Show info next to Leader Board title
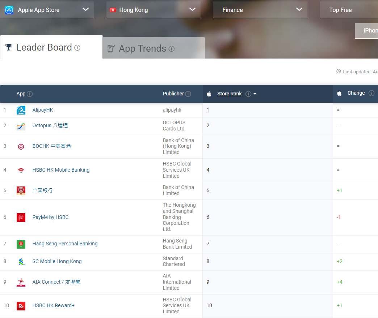This screenshot has width=378, height=318. 77,48
